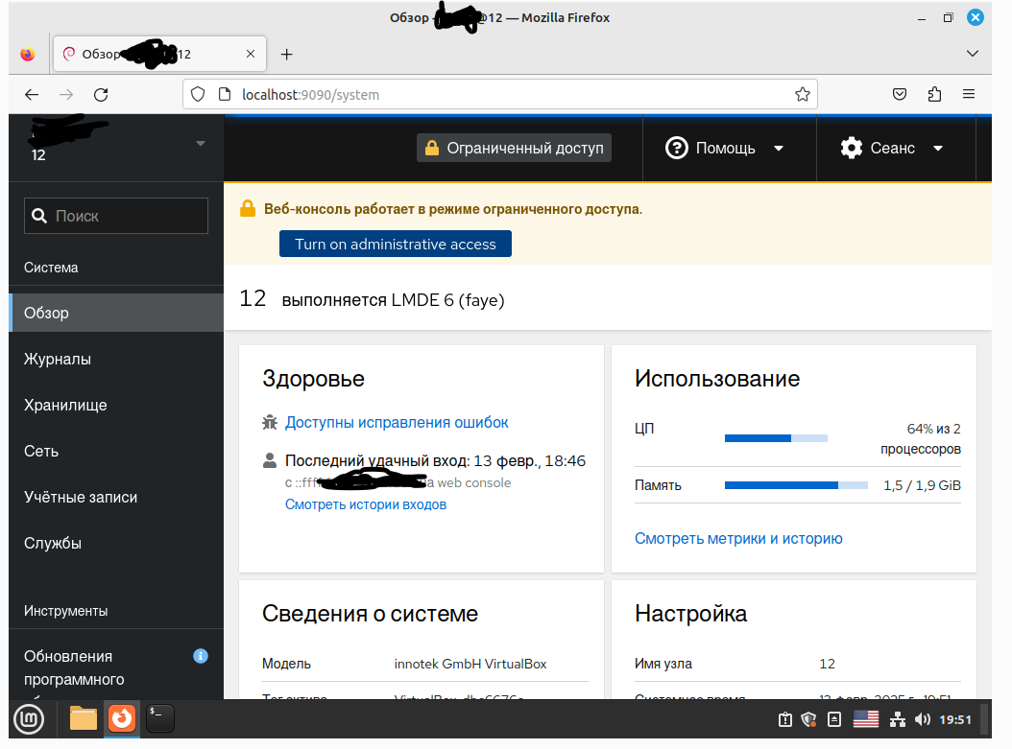Click the shield tracking protection icon
Image resolution: width=1012 pixels, height=749 pixels.
[198, 95]
